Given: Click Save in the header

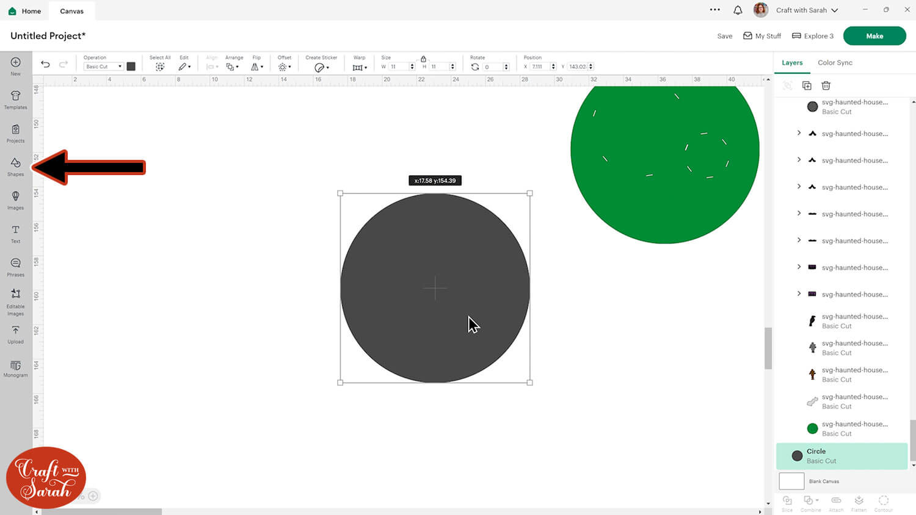Looking at the screenshot, I should pyautogui.click(x=724, y=36).
